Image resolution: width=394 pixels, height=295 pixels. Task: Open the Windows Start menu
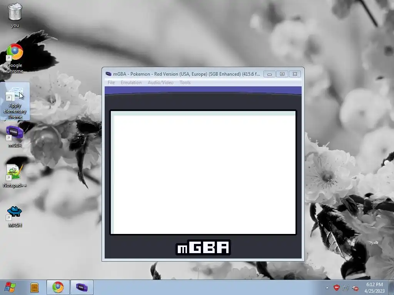[x=10, y=287]
